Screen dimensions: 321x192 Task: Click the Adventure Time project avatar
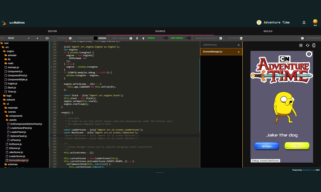(x=259, y=22)
